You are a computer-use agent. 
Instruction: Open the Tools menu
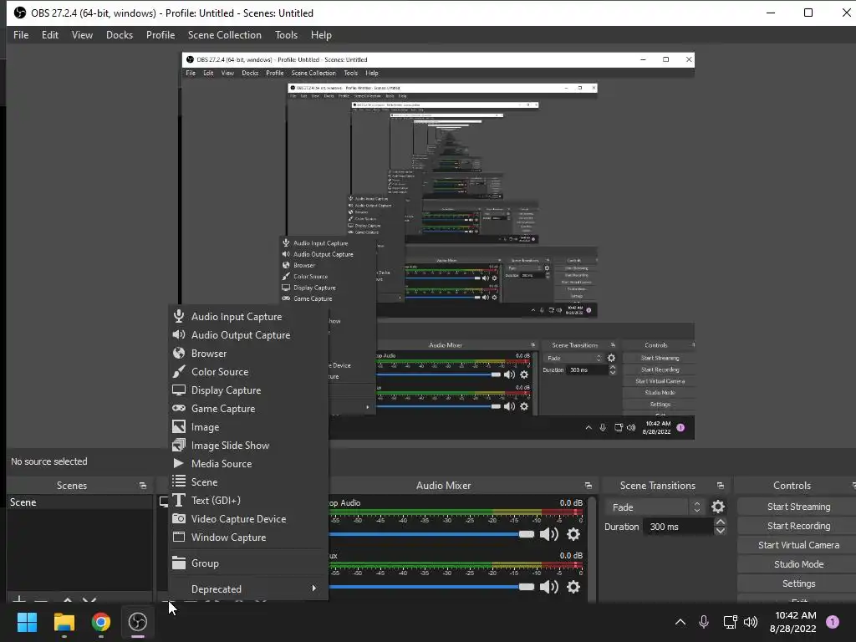[x=286, y=35]
